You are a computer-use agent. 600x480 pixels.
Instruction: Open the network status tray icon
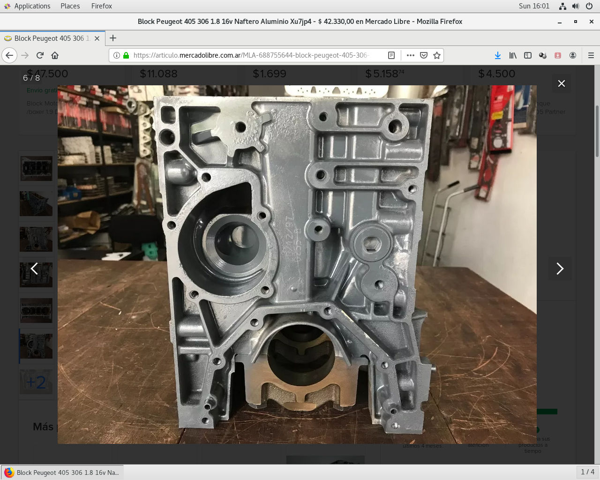(562, 6)
